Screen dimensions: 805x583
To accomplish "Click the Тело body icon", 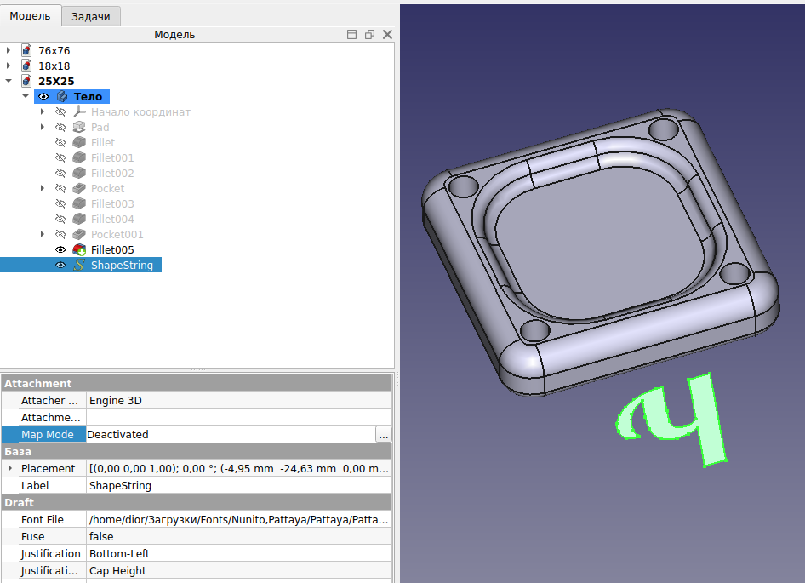I will pyautogui.click(x=62, y=96).
